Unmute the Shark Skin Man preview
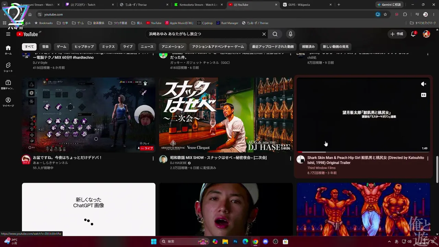This screenshot has height=247, width=439. pos(424,84)
